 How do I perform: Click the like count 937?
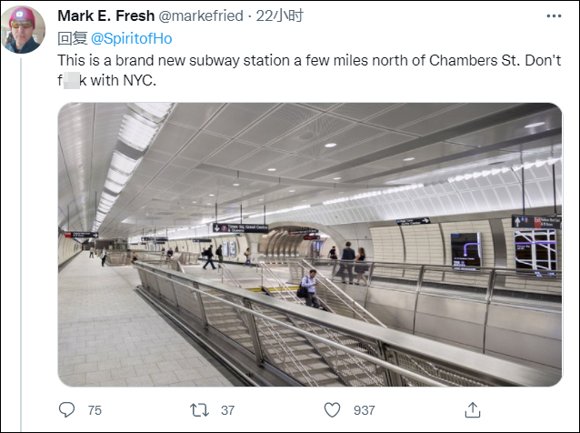pos(365,410)
